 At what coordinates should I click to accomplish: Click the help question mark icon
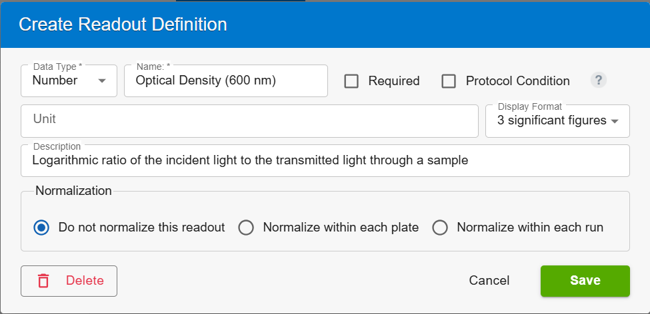(x=598, y=80)
